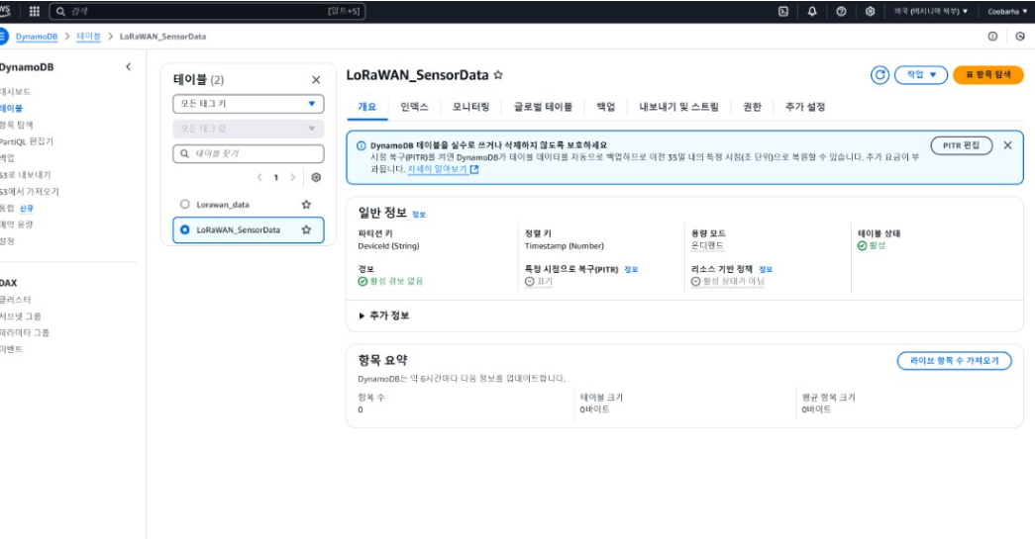Switch to the 내보내기 및 스트림 tab
The height and width of the screenshot is (539, 1035).
pos(678,107)
